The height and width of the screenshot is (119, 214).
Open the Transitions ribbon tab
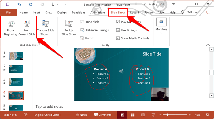79,13
